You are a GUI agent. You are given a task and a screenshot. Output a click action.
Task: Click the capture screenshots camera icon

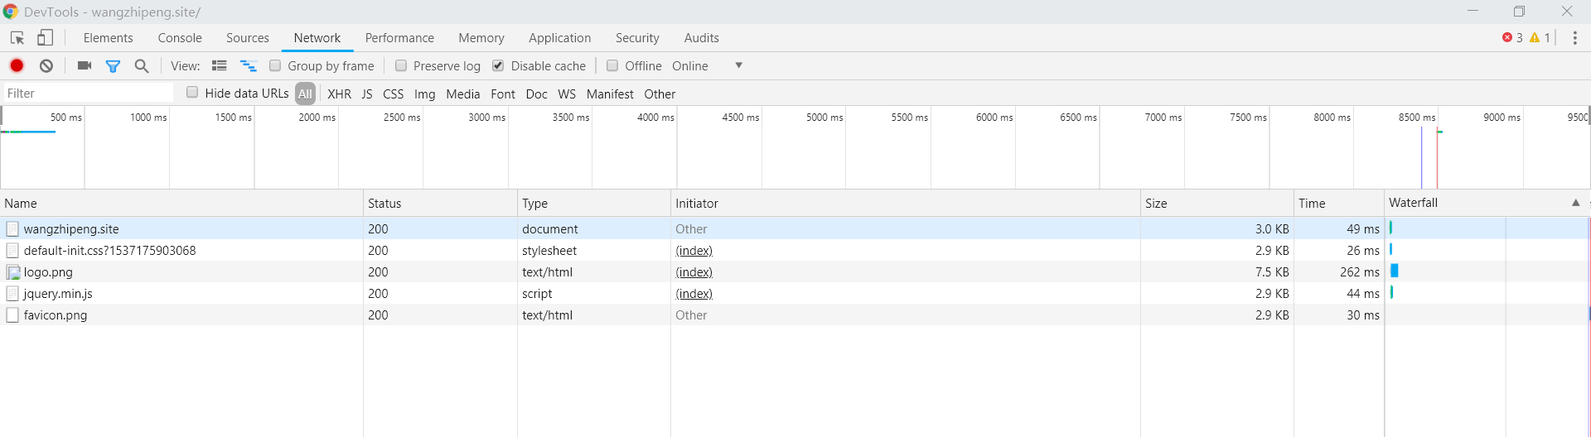coord(84,65)
